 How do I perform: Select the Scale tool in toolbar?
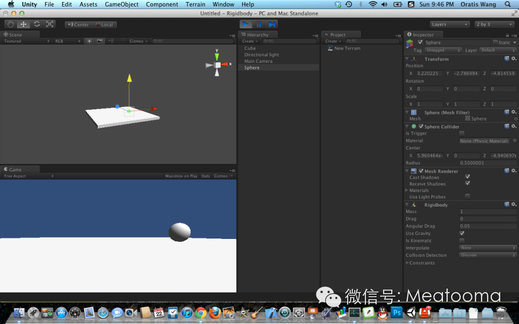[50, 24]
